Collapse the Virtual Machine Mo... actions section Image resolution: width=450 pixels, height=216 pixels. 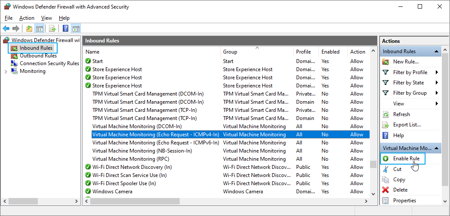[436, 148]
